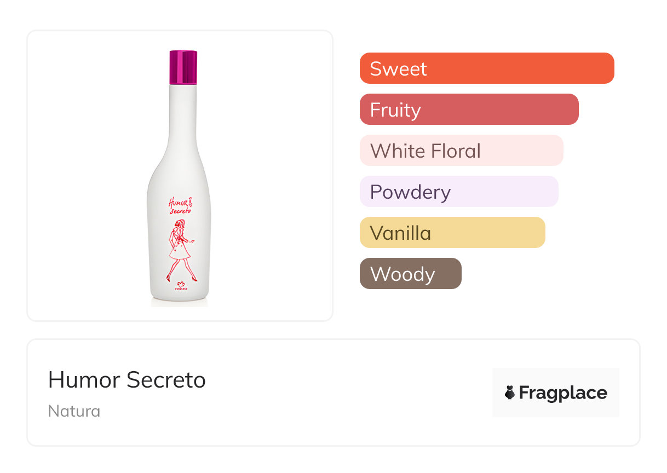Viewport: 667px width, 473px height.
Task: Select the Fruity accord bar
Action: pos(469,109)
